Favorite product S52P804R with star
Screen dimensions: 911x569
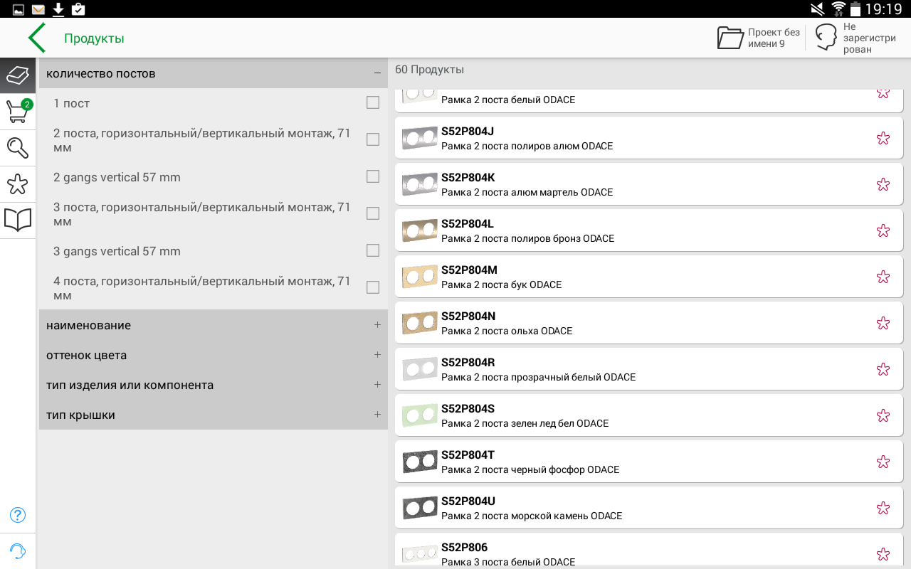pos(883,369)
